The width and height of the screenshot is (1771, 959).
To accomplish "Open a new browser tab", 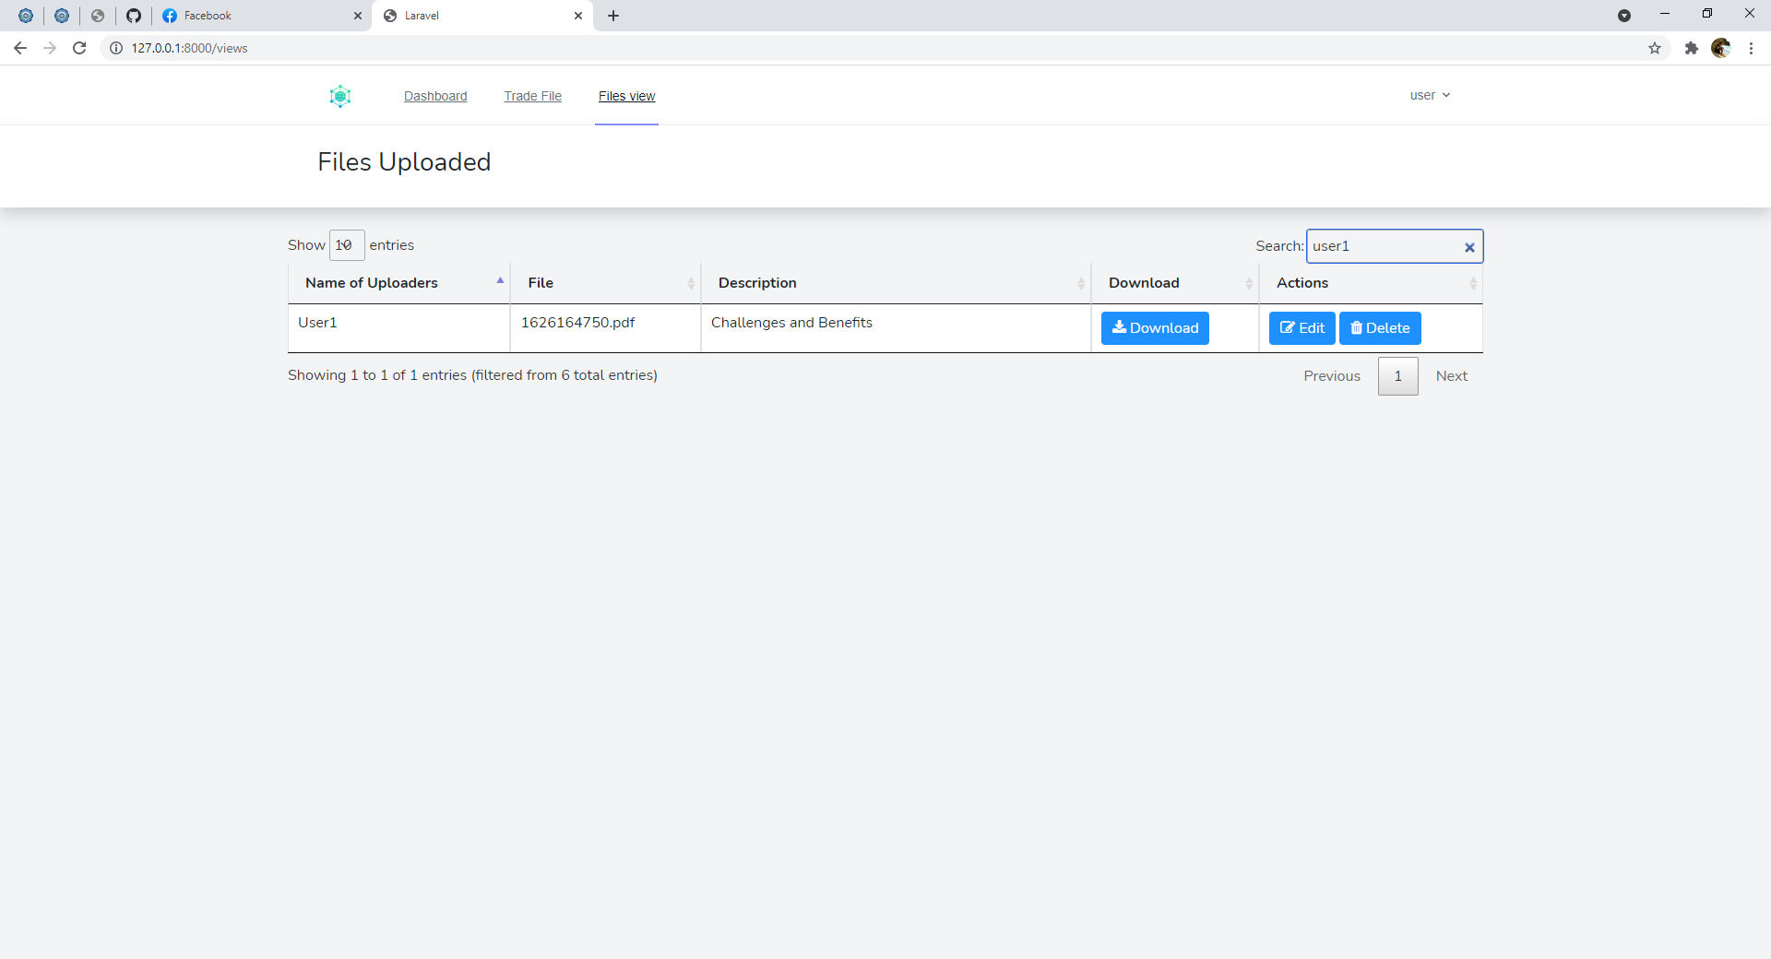I will 613,16.
